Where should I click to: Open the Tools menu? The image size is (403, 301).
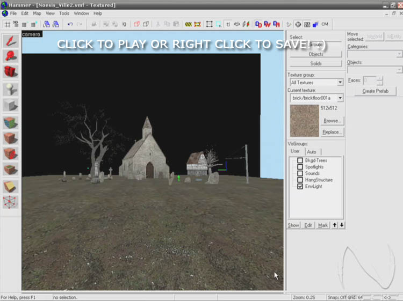[x=64, y=13]
